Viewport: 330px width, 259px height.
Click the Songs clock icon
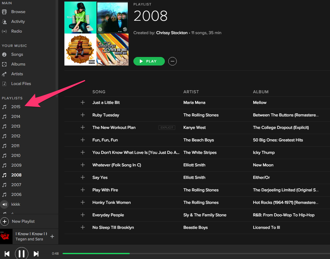(x=4, y=55)
